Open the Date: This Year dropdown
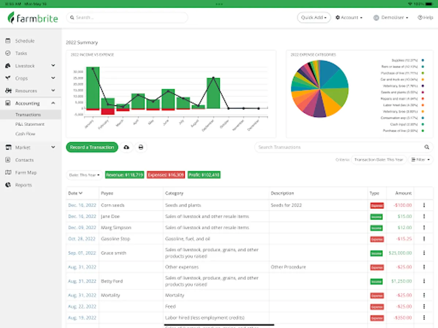This screenshot has width=438, height=328. 85,175
